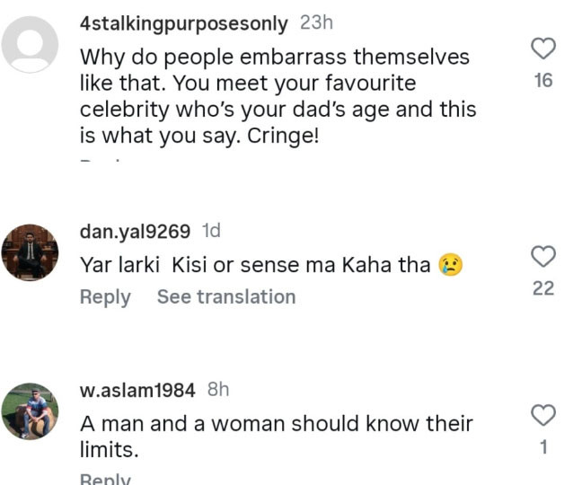The width and height of the screenshot is (582, 485).
Task: Reply to dan.yal9269's comment
Action: tap(105, 296)
